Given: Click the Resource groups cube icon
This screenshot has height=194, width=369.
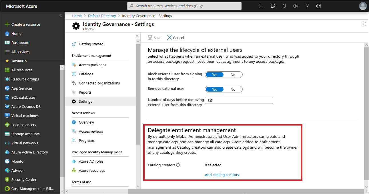Looking at the screenshot, I should [7, 79].
